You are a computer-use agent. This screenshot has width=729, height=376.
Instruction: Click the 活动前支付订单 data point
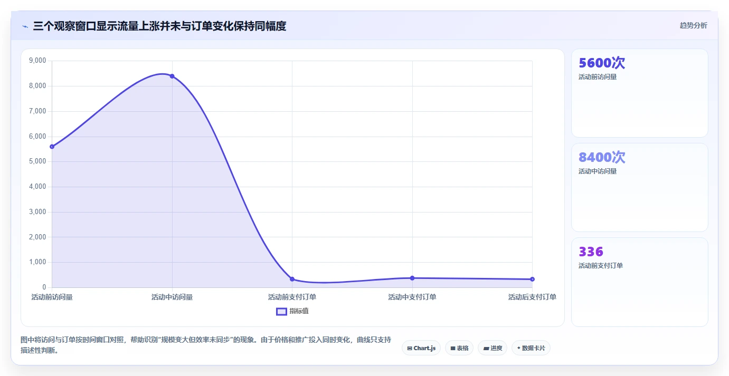[292, 279]
